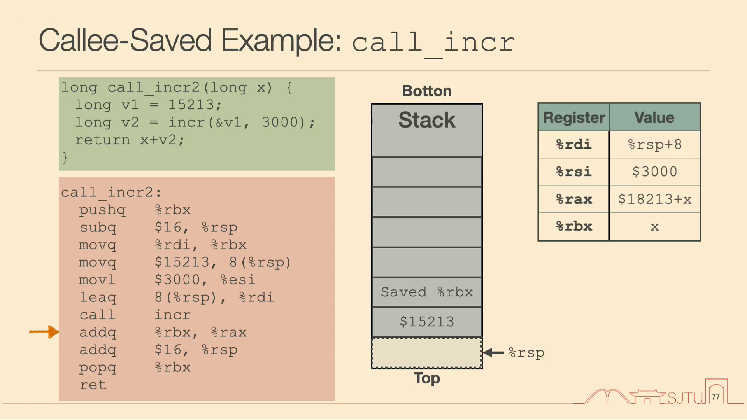Click the 'ret' instruction
The width and height of the screenshot is (747, 420).
tap(93, 385)
